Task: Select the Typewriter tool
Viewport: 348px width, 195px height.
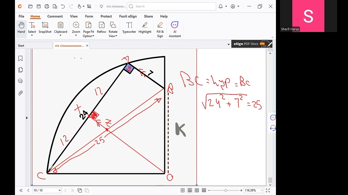Action: 129,28
